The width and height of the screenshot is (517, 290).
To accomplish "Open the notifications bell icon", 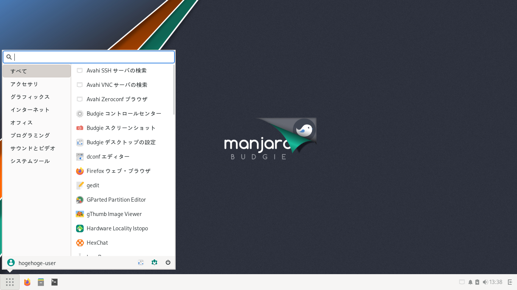I will coord(470,282).
